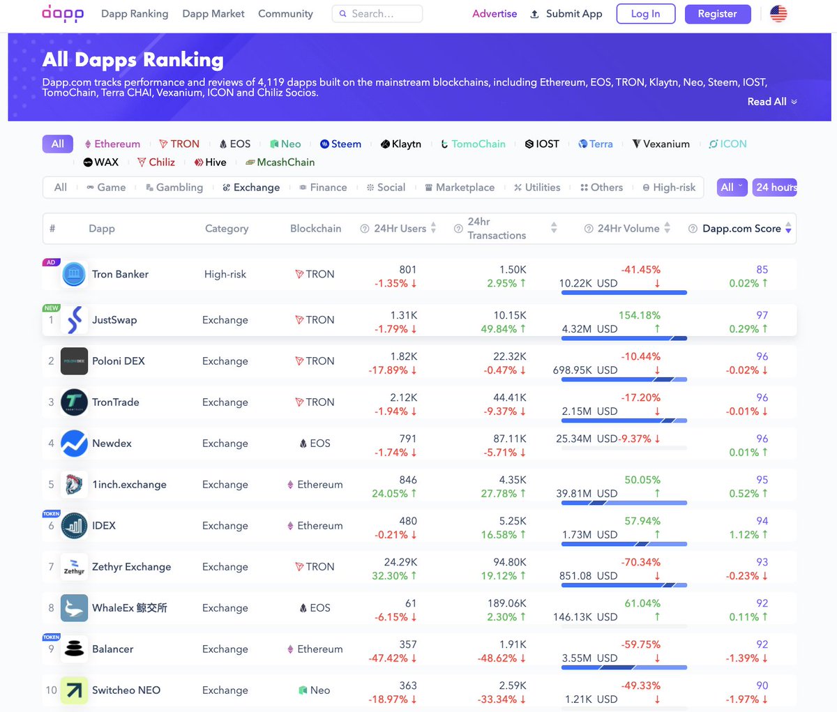This screenshot has width=837, height=712.
Task: Sort by 24Hr Volume column arrows
Action: pyautogui.click(x=668, y=228)
